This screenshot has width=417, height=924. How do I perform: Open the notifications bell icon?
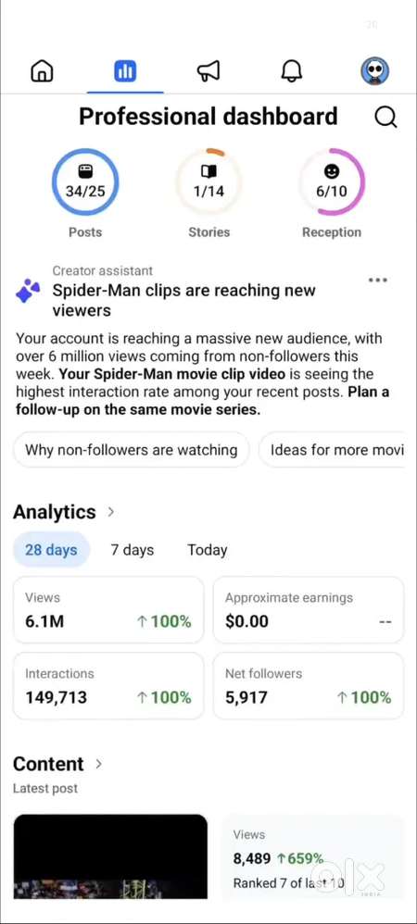(x=291, y=71)
